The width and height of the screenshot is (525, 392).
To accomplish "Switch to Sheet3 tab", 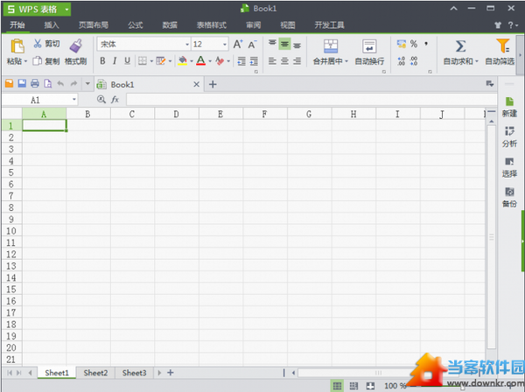I will [134, 373].
